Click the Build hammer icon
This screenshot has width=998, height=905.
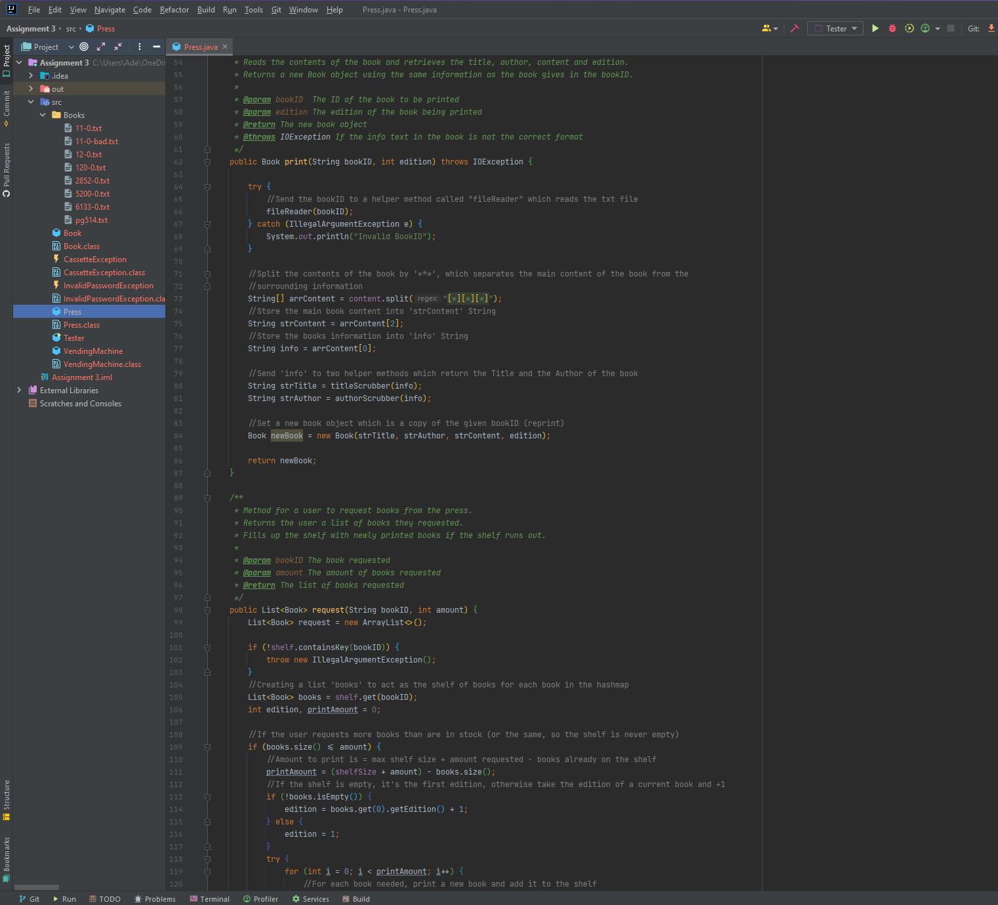point(794,28)
